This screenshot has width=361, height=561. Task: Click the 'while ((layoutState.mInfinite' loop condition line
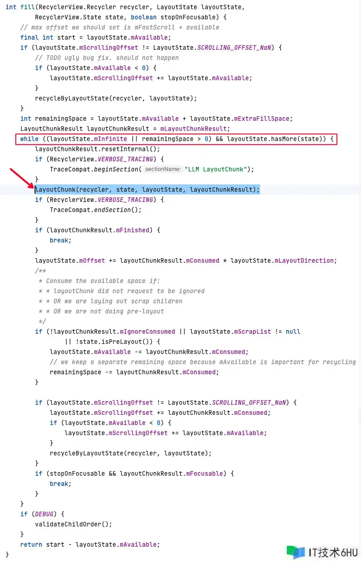pos(177,139)
